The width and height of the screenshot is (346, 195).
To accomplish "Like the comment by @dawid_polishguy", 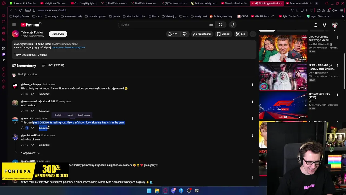I will tap(23, 94).
